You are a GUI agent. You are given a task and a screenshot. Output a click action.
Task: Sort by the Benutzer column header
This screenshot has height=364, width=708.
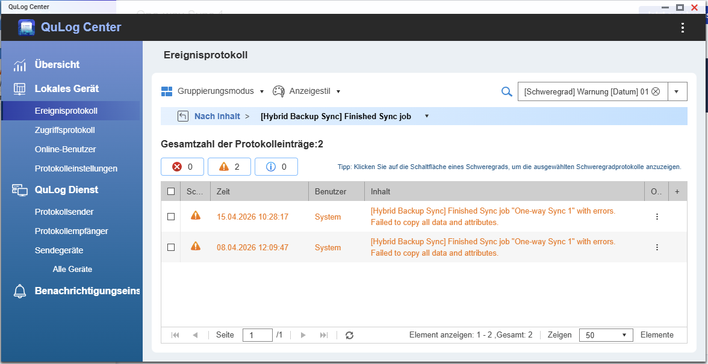[x=337, y=191]
